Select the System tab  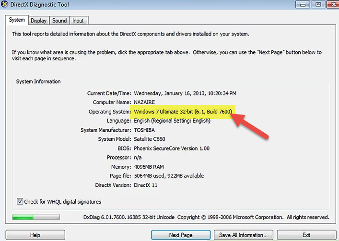coord(17,20)
